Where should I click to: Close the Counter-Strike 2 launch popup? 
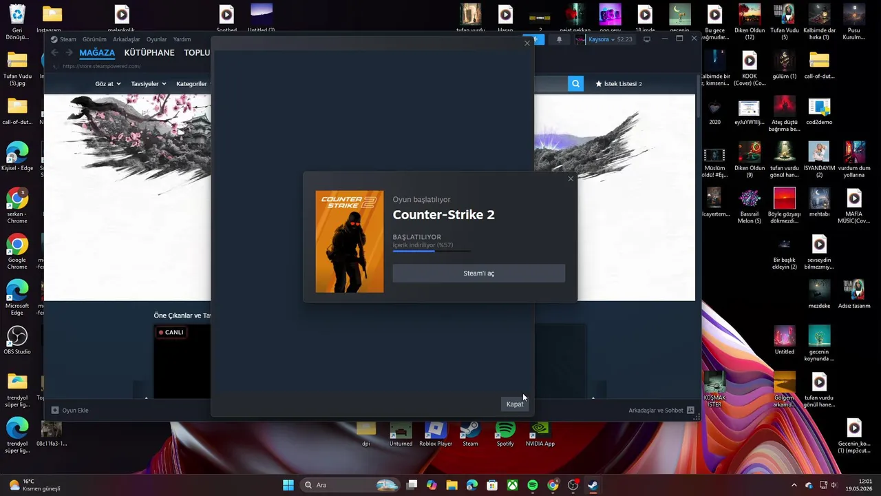coord(570,179)
